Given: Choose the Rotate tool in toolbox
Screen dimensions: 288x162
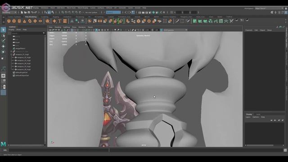Looking at the screenshot, I should coord(3,52).
